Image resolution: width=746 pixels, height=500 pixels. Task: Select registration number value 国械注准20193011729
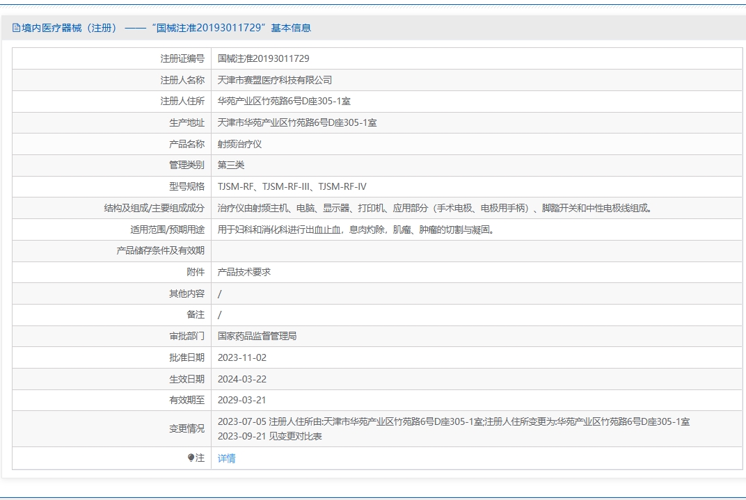click(263, 58)
